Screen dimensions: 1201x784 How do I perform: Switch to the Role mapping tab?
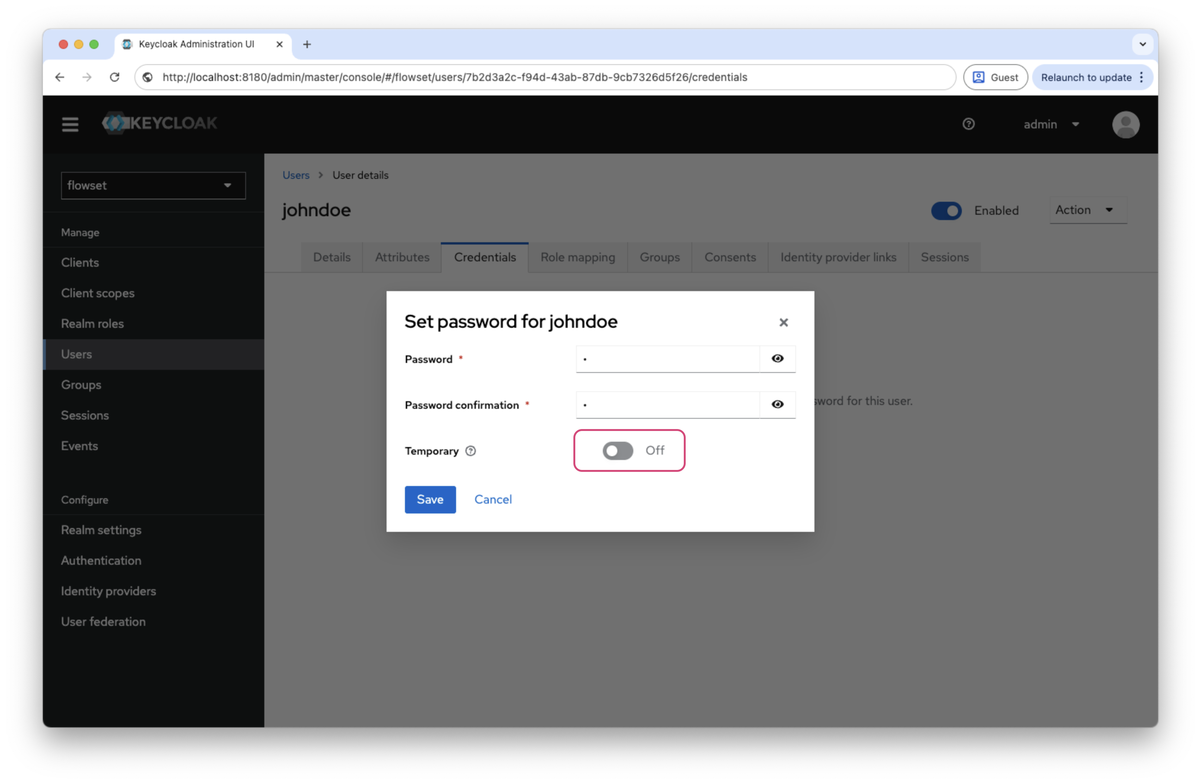[577, 257]
